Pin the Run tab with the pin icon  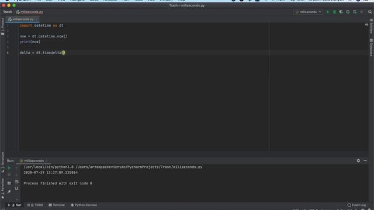(x=9, y=191)
